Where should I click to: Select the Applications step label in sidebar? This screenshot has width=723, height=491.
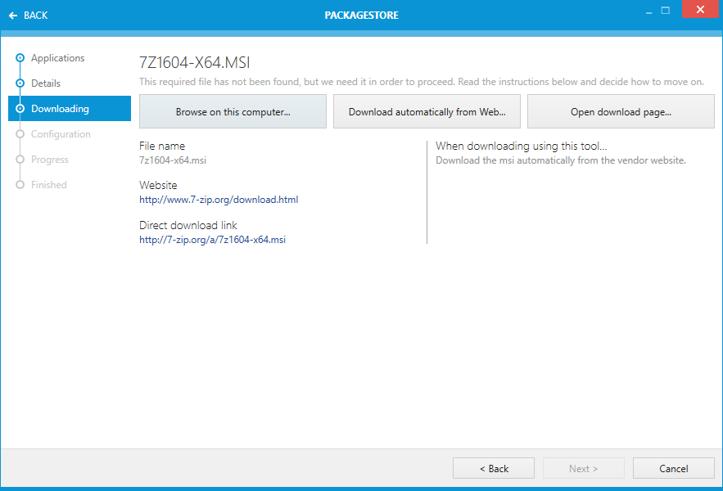coord(57,58)
